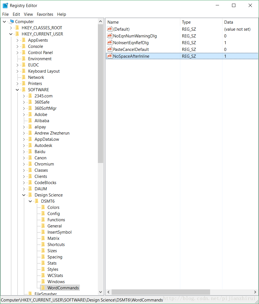Collapse the SOFTWARE key

17,90
